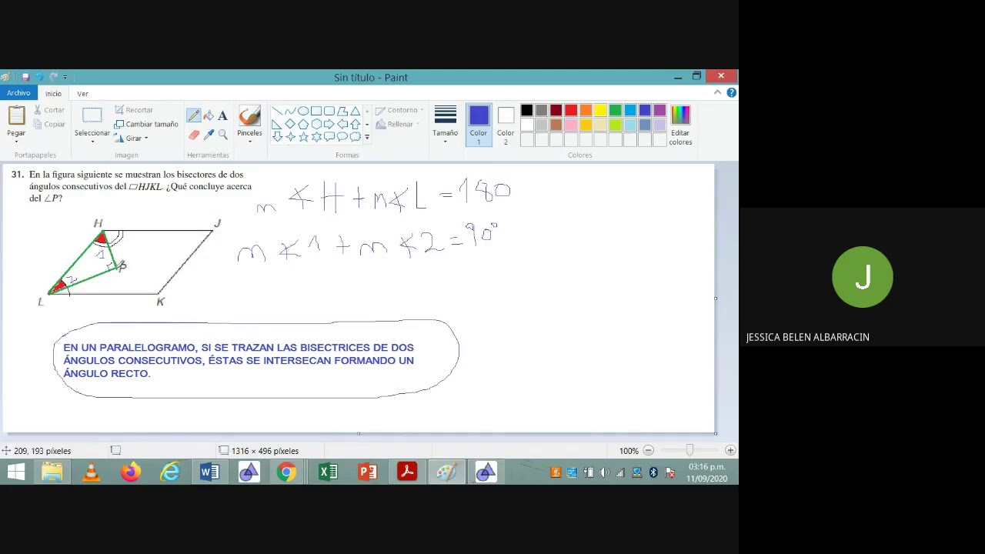Viewport: 985px width, 554px height.
Task: Pick the red color swatch
Action: (571, 112)
